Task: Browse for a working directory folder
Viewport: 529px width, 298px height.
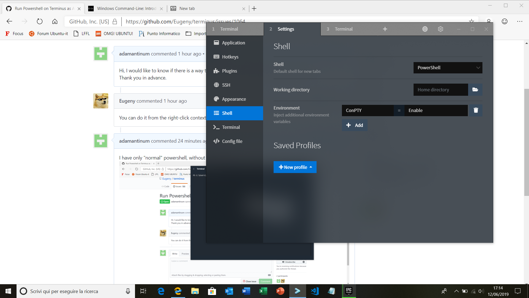Action: pyautogui.click(x=475, y=90)
